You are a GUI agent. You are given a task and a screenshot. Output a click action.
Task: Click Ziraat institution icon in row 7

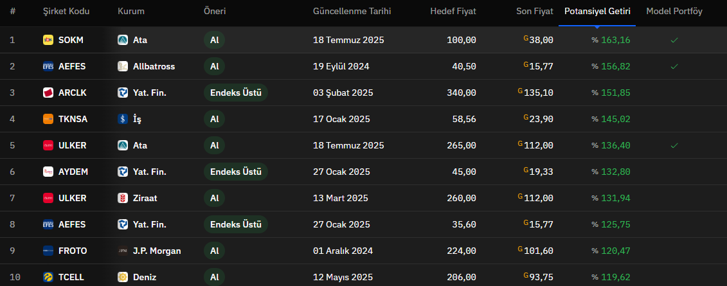click(123, 198)
